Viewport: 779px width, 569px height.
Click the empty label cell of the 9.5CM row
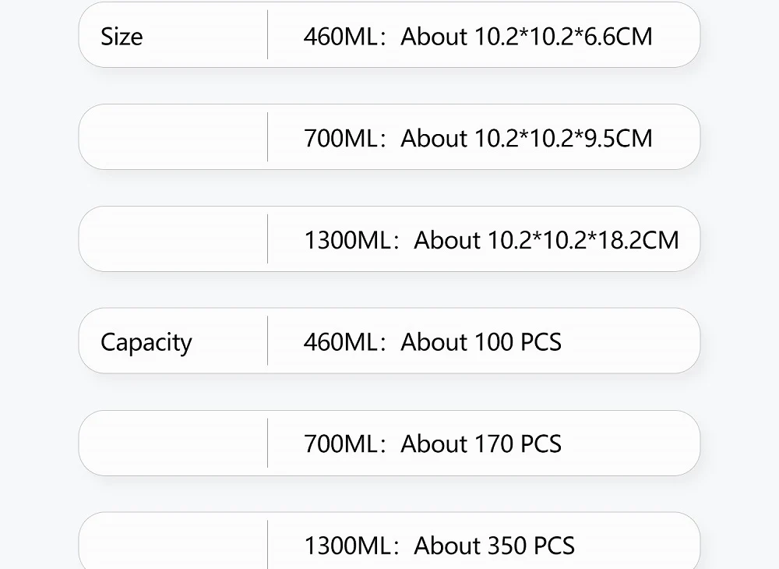(173, 137)
